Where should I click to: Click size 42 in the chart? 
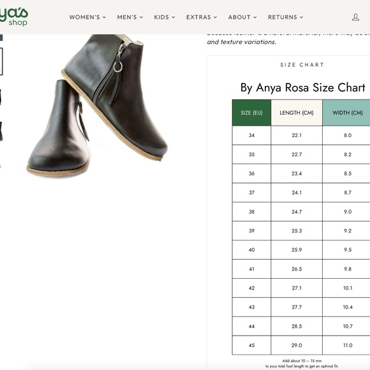coord(251,288)
